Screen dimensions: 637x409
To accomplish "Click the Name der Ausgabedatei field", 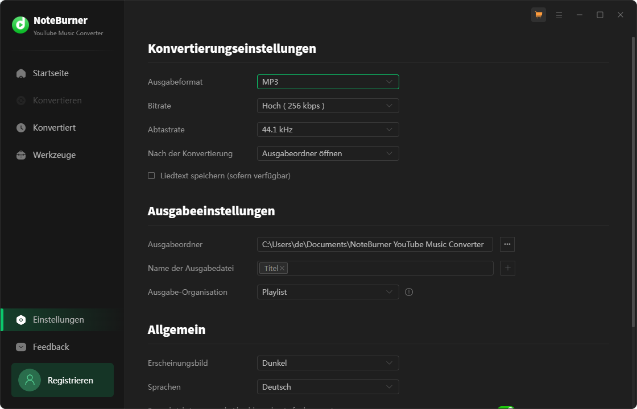I will 375,268.
